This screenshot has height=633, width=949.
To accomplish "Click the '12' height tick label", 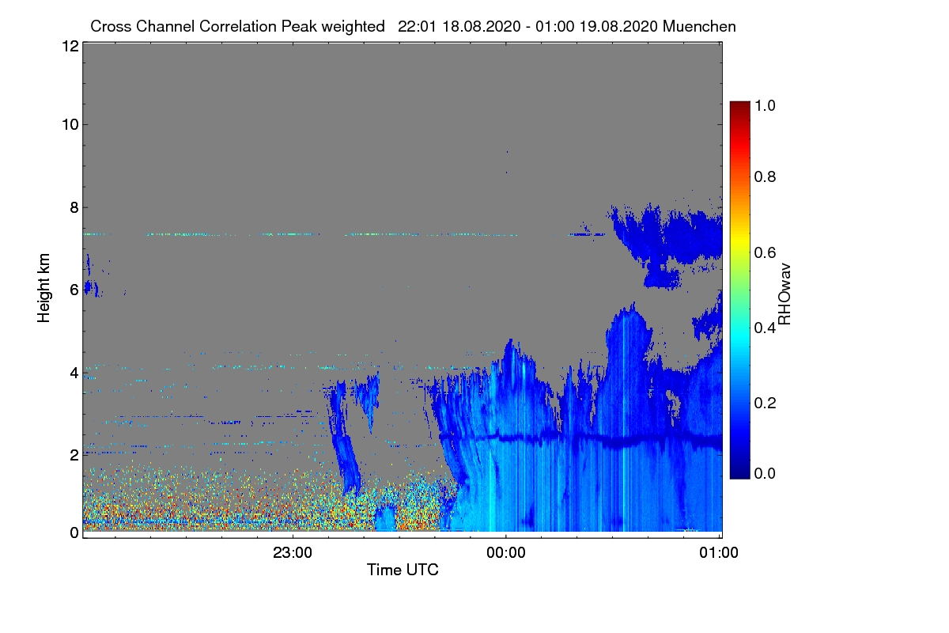I will (x=69, y=47).
